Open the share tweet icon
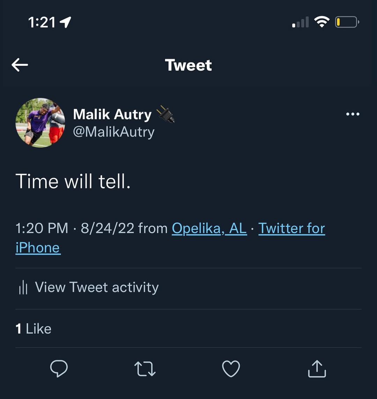This screenshot has width=377, height=399. [x=317, y=369]
